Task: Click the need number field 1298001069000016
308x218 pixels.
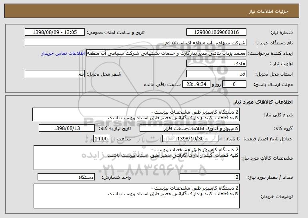Action: click(x=216, y=32)
